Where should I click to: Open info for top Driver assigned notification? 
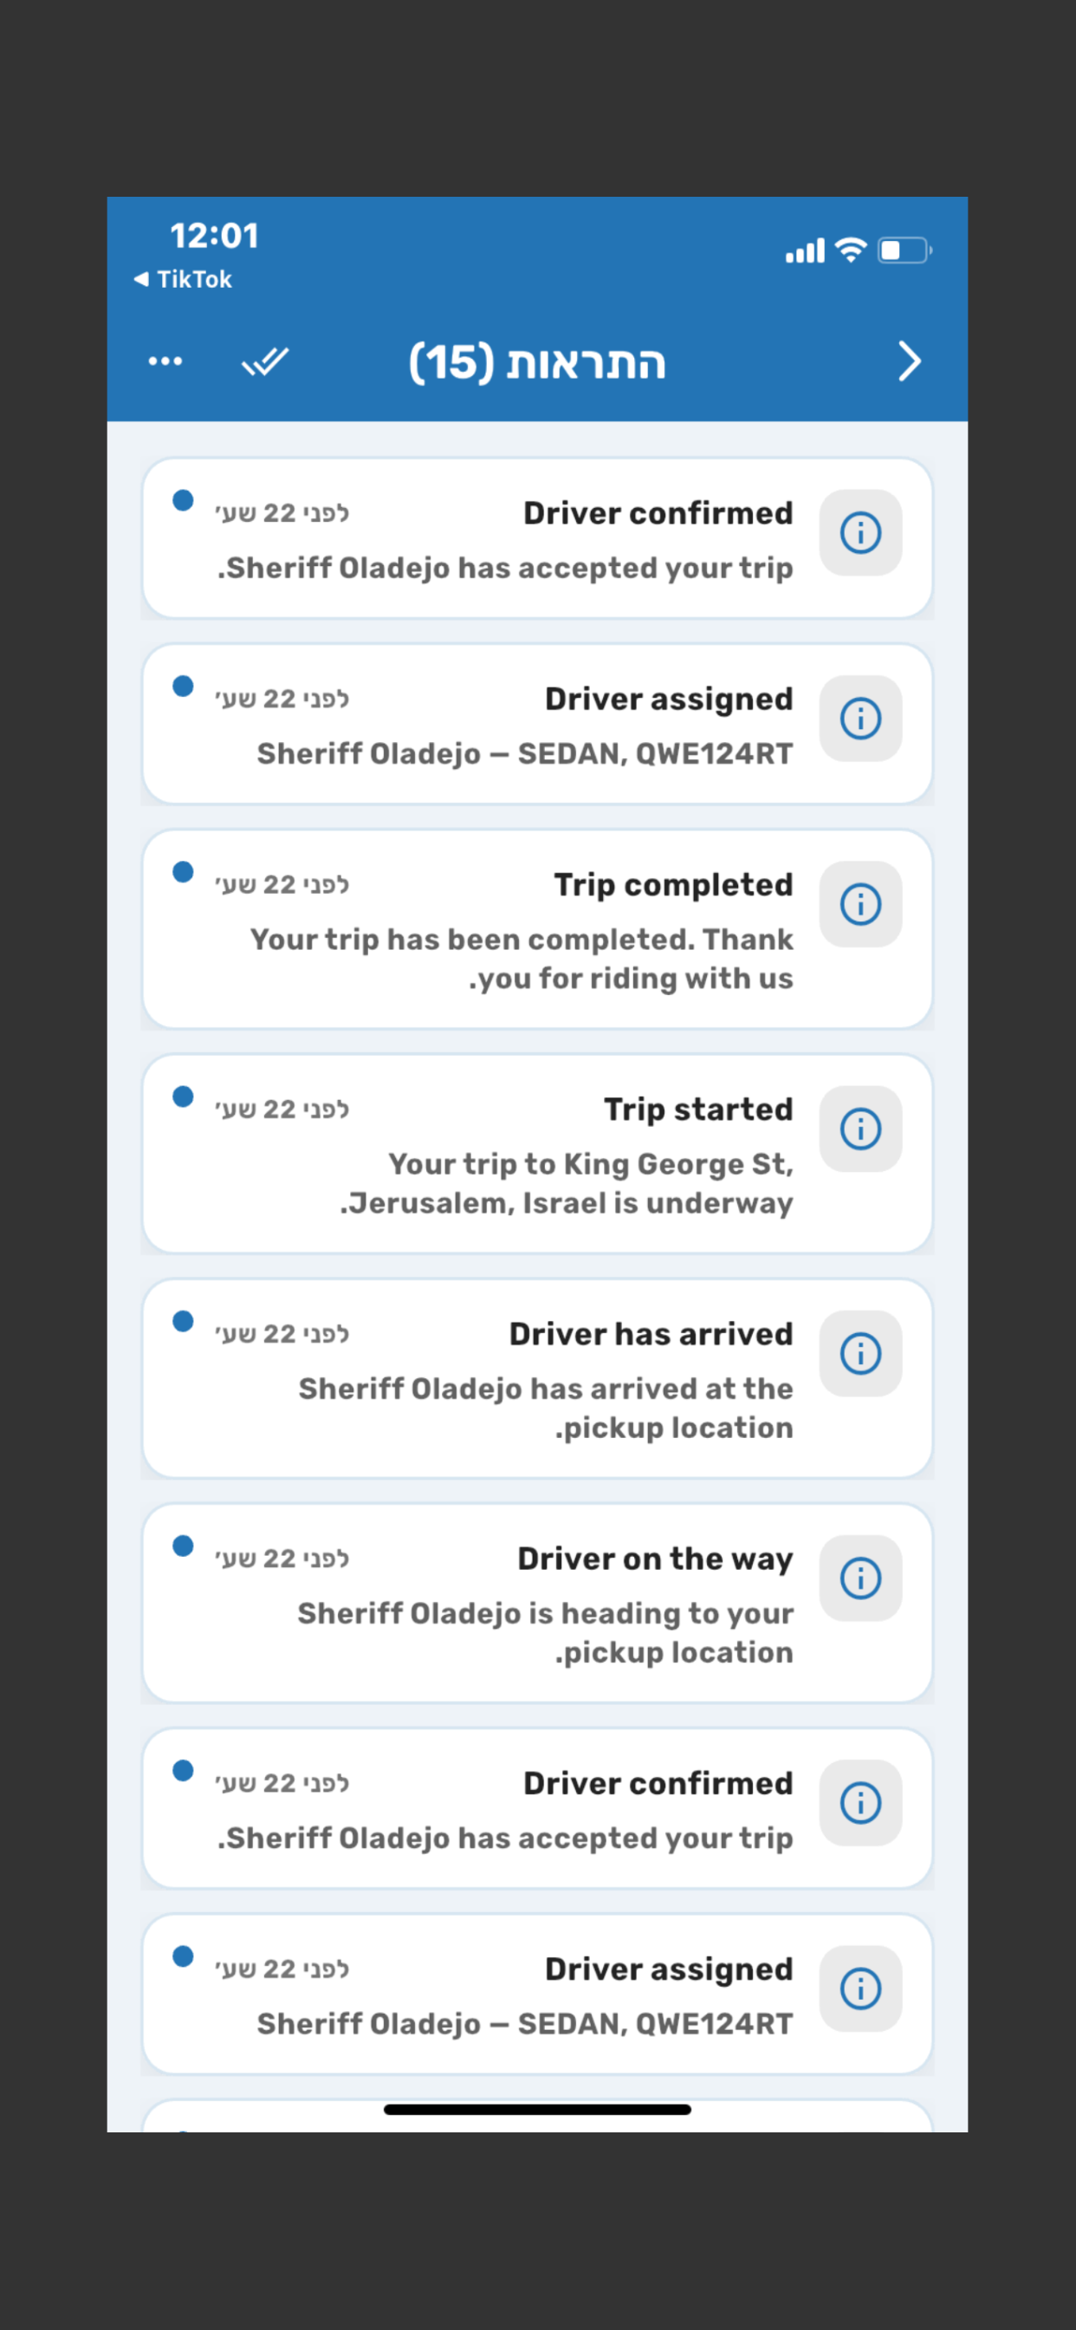[x=861, y=719]
